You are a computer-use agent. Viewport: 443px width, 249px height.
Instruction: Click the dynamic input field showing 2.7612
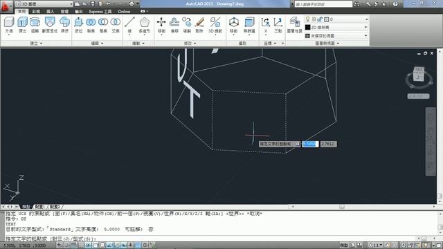pos(328,144)
